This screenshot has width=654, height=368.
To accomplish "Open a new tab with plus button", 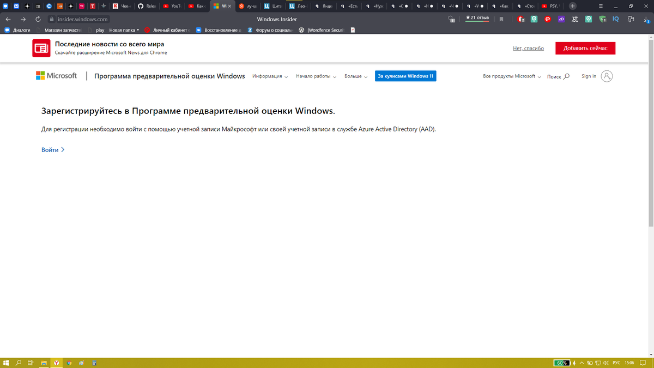I will coord(572,6).
